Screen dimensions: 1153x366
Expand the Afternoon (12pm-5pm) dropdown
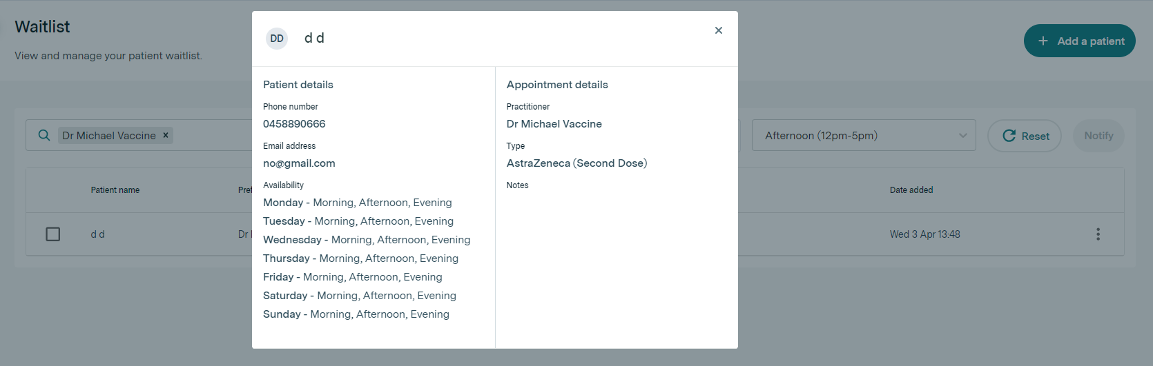pos(863,136)
